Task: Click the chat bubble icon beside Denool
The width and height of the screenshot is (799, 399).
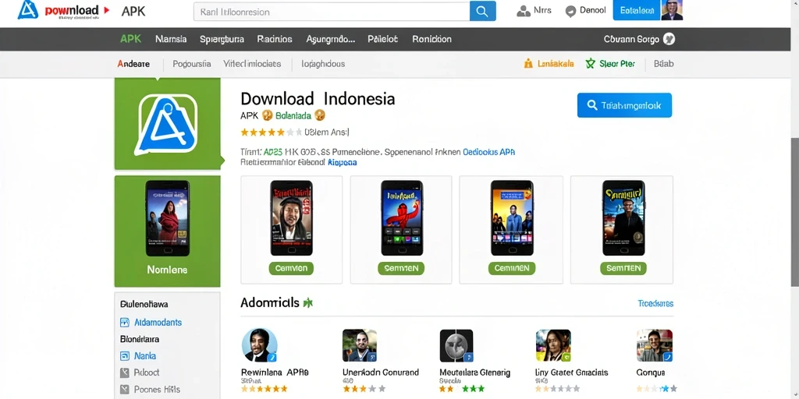Action: tap(571, 11)
